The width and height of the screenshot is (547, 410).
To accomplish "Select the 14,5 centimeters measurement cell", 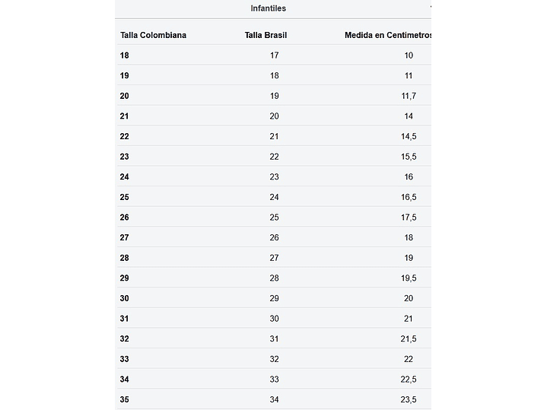I will click(x=409, y=136).
